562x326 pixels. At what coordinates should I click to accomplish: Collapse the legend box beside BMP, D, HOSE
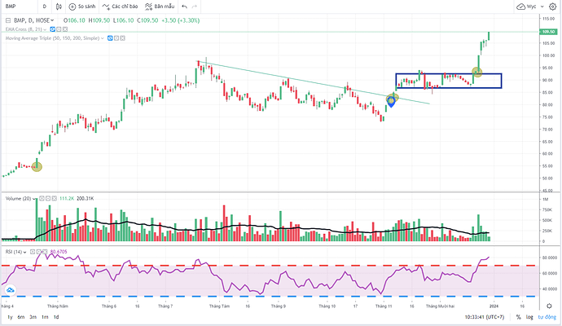[8, 20]
